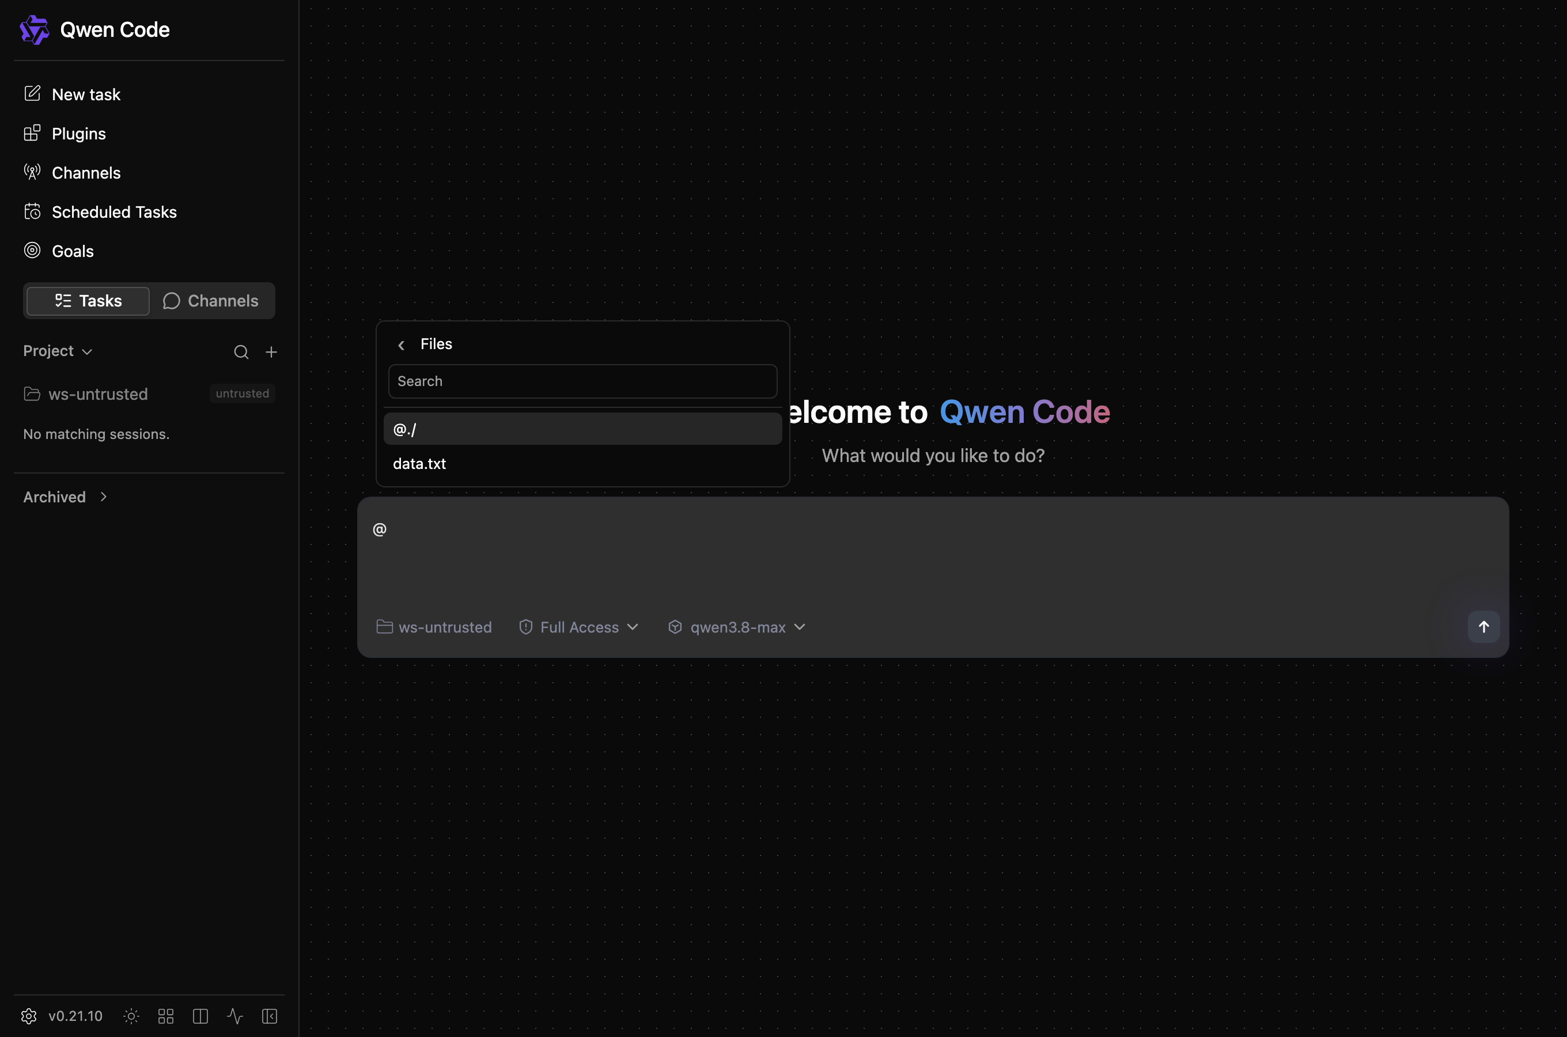Toggle the theme with the sun icon
Screen dimensions: 1567x1037
pos(131,1016)
